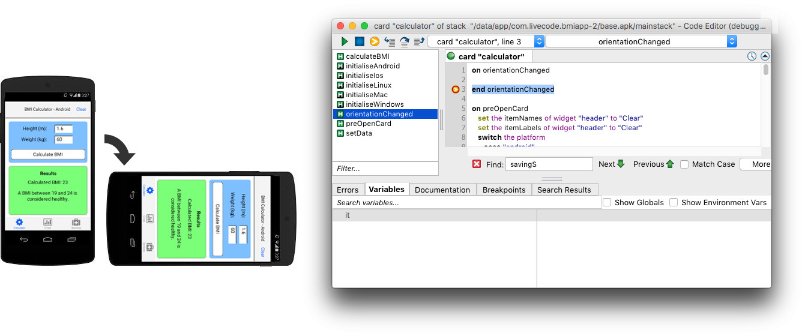Click the orange Show Next Statement icon

click(x=375, y=41)
